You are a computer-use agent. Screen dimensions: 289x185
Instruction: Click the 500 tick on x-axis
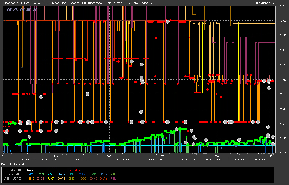109,156
